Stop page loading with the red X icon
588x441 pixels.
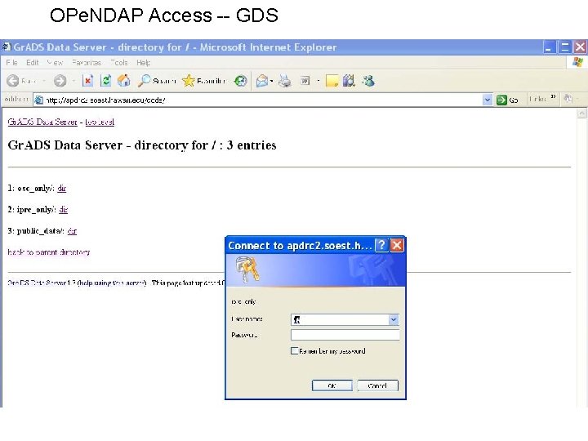pos(87,80)
